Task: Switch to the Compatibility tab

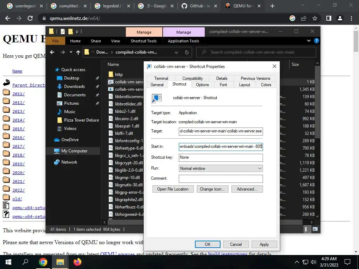Action: click(192, 78)
